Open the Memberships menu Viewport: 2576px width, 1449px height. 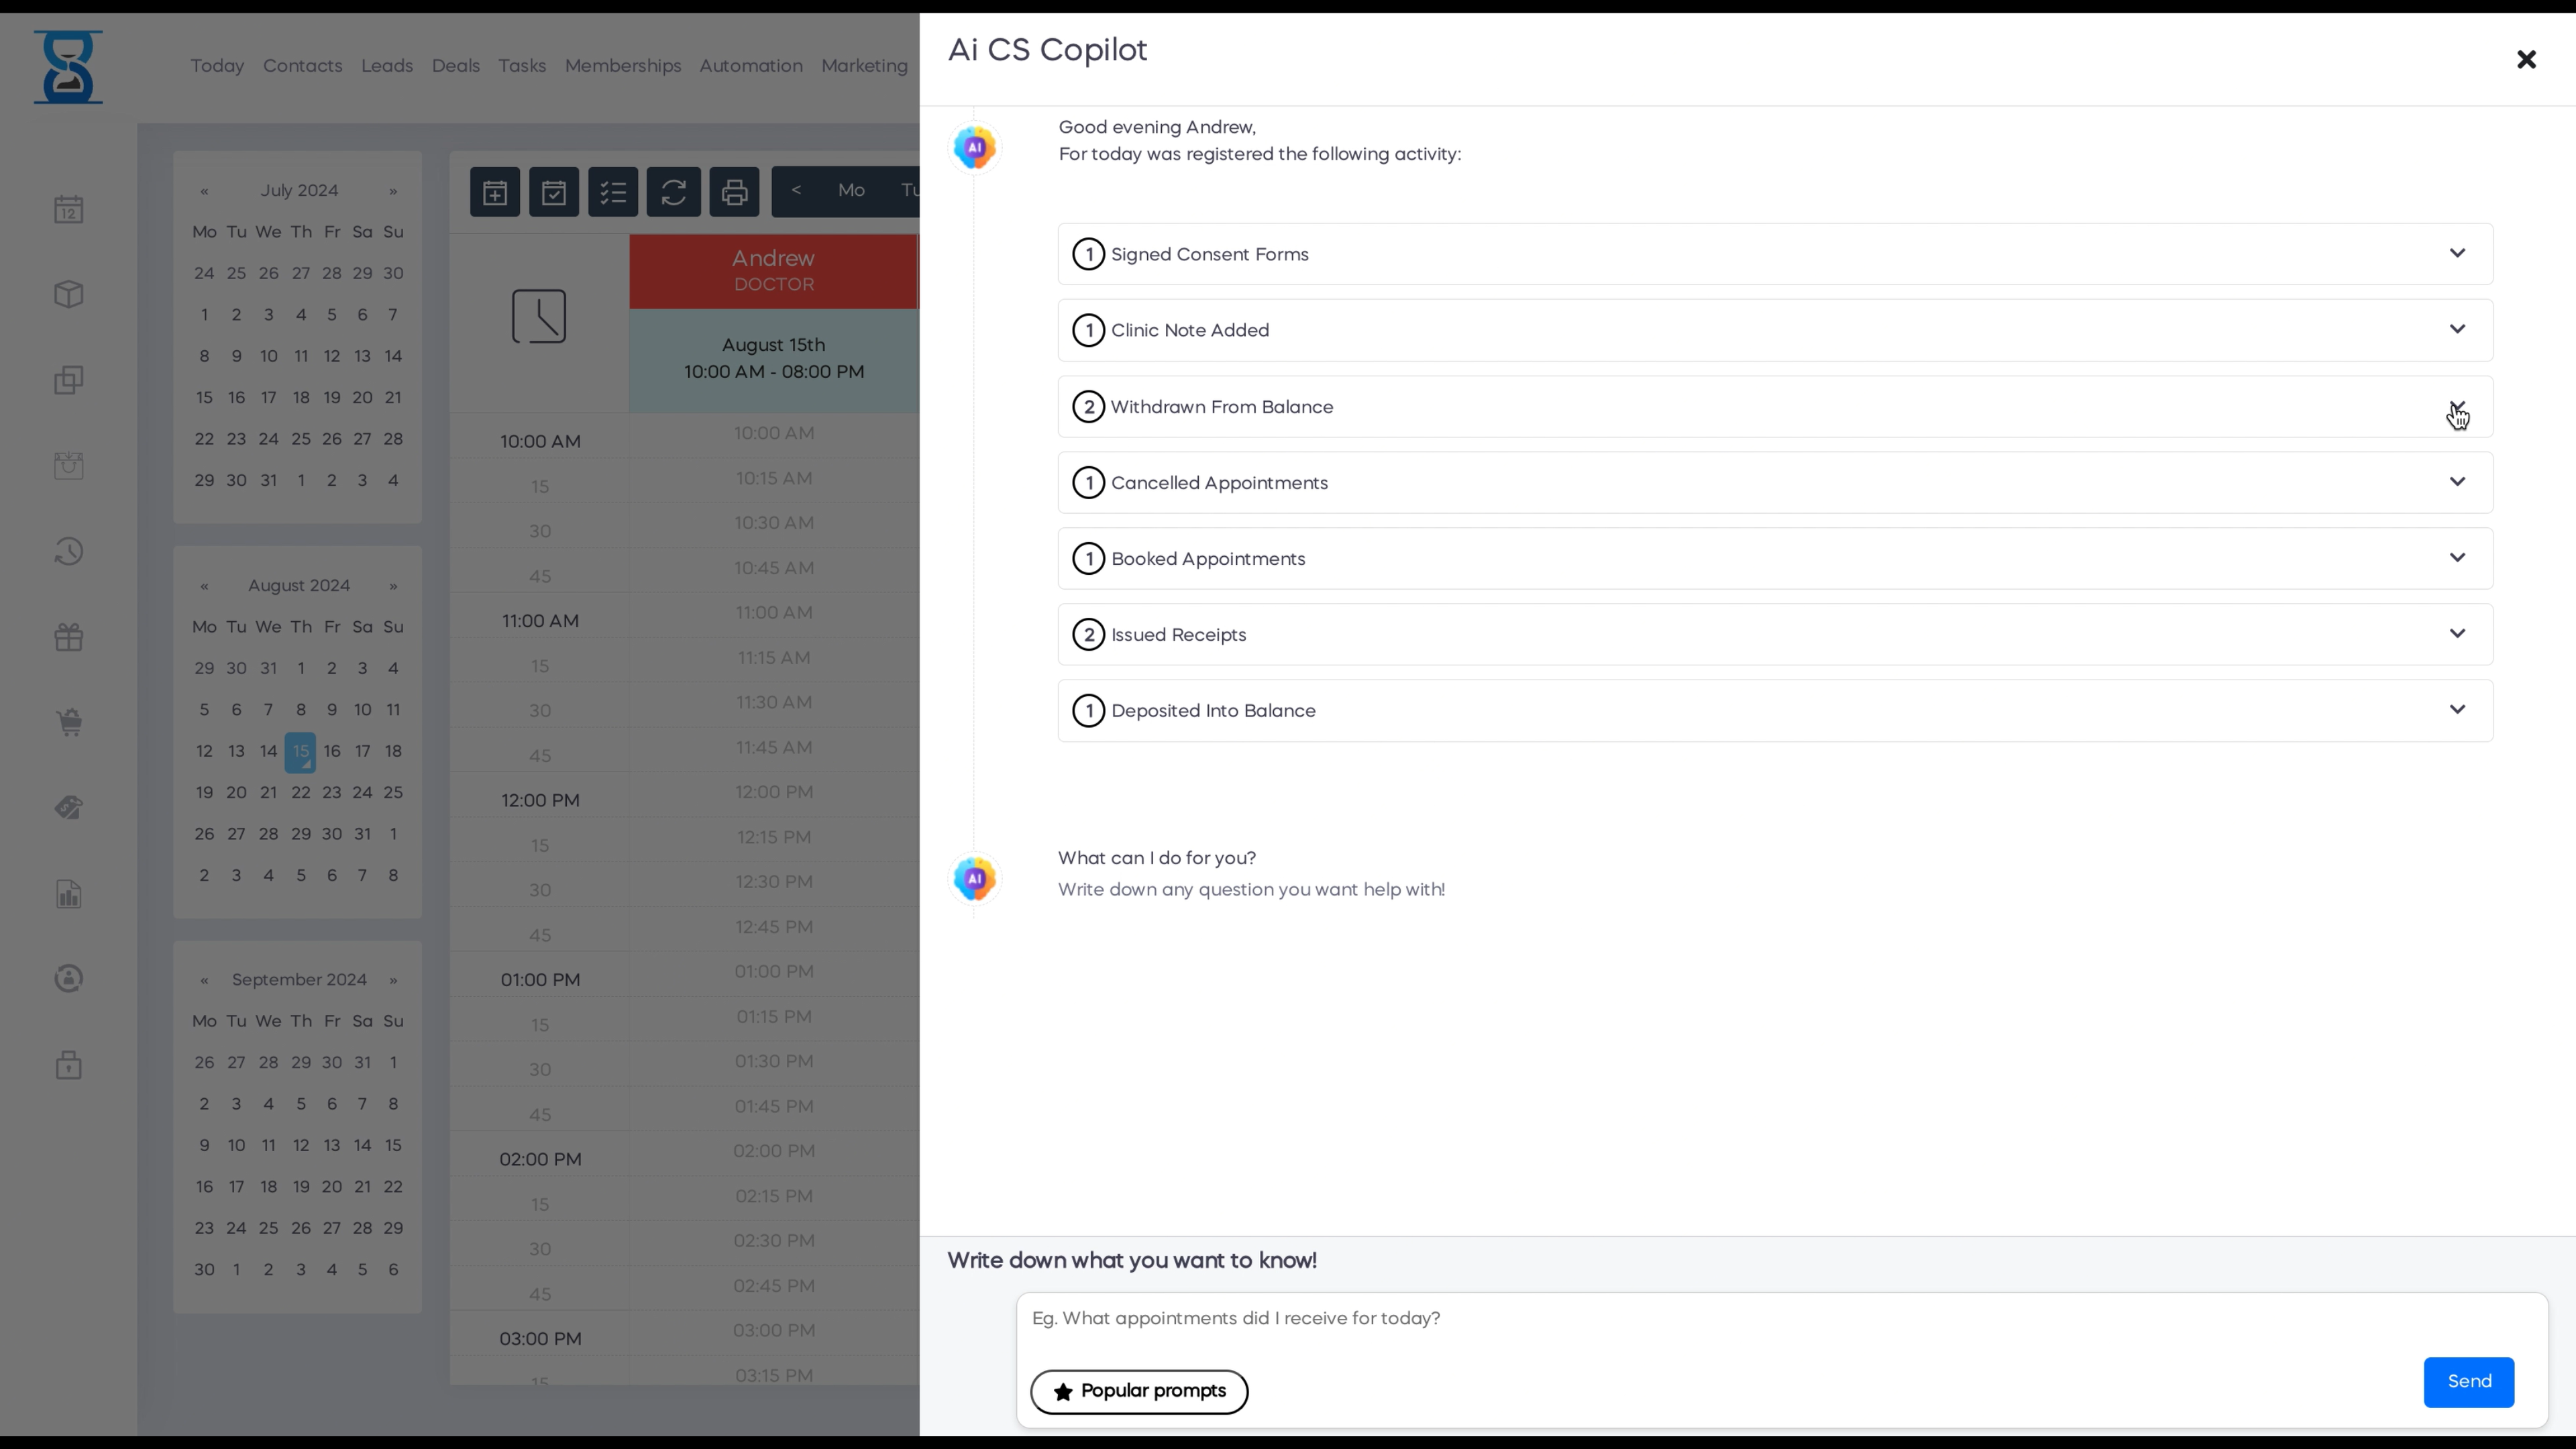pyautogui.click(x=622, y=66)
